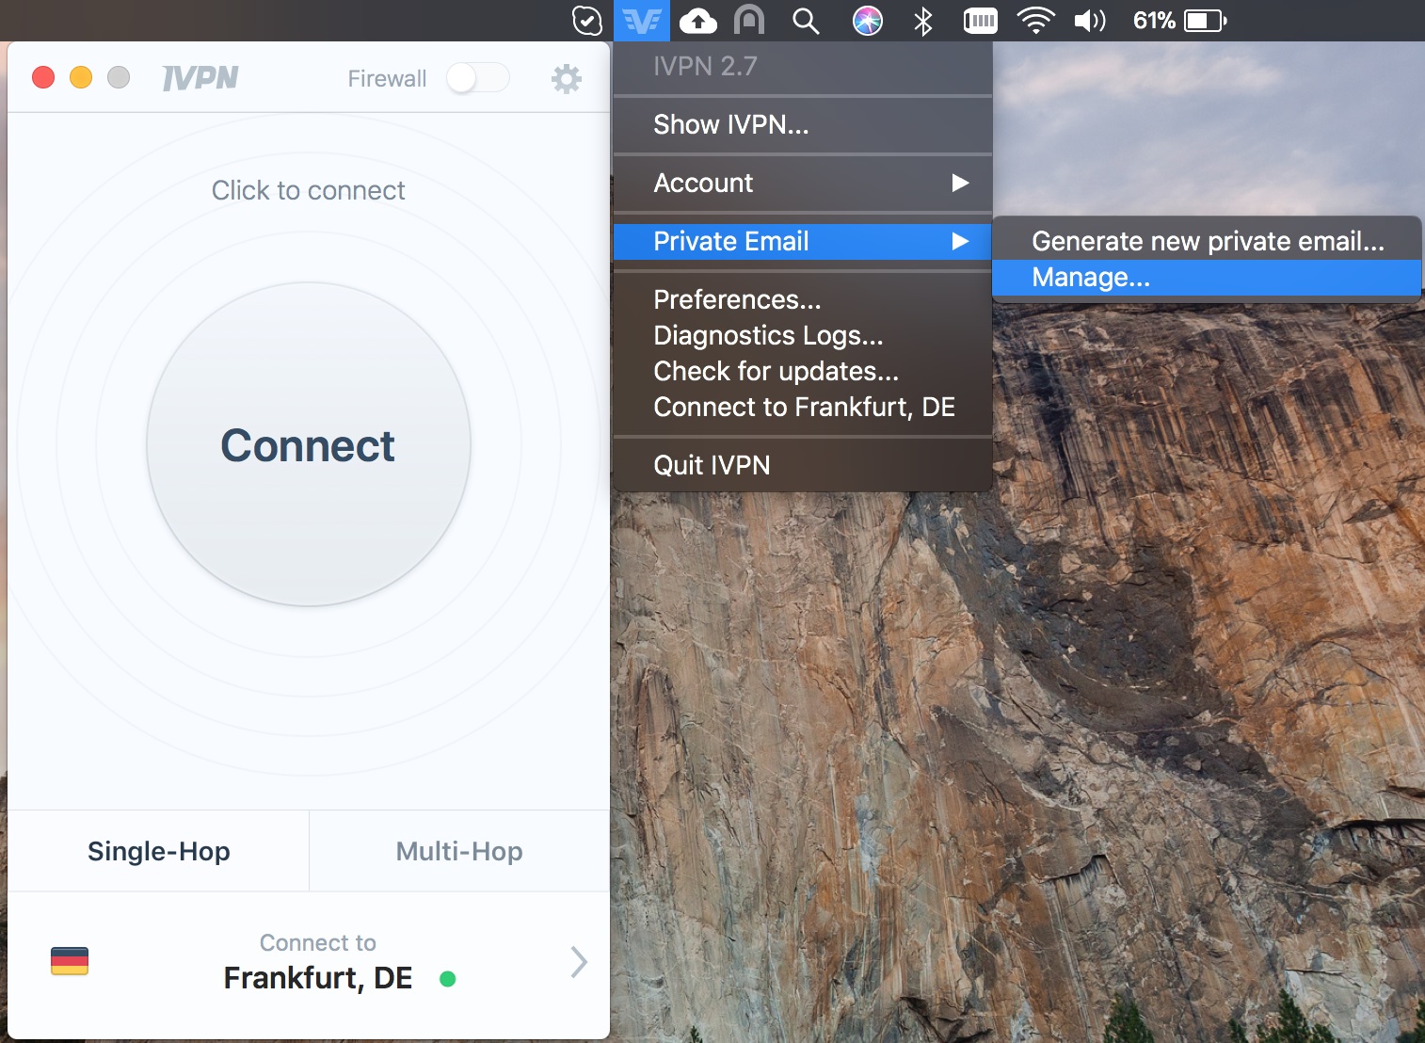1425x1043 pixels.
Task: Choose Generate new private email...
Action: click(1207, 241)
